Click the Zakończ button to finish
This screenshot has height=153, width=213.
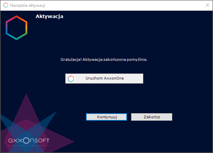[x=152, y=117]
